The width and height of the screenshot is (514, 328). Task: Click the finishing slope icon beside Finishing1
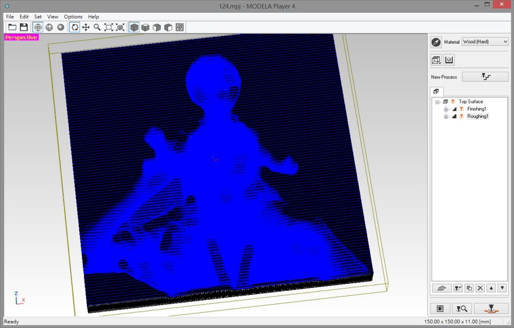[x=455, y=109]
